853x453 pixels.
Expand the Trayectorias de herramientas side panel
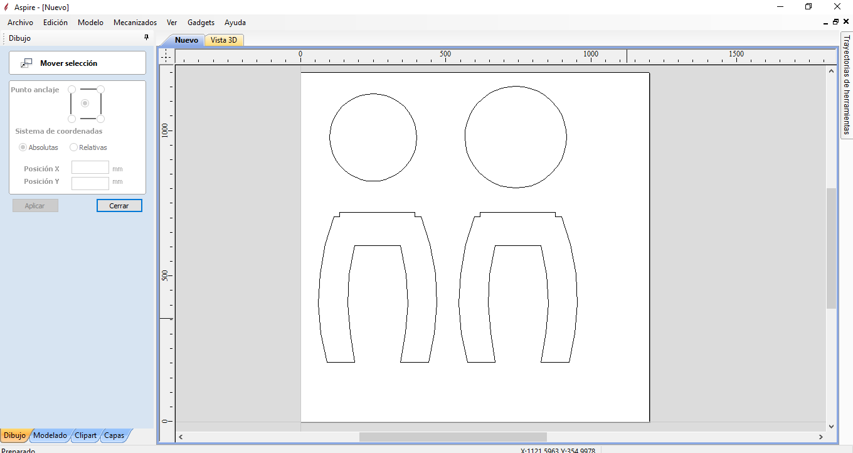pyautogui.click(x=846, y=85)
